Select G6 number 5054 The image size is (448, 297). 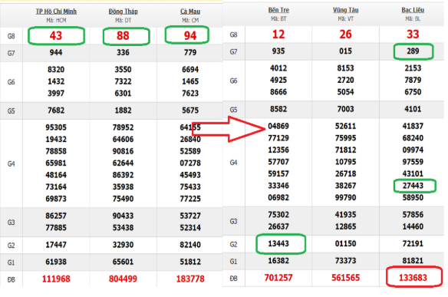tap(346, 92)
